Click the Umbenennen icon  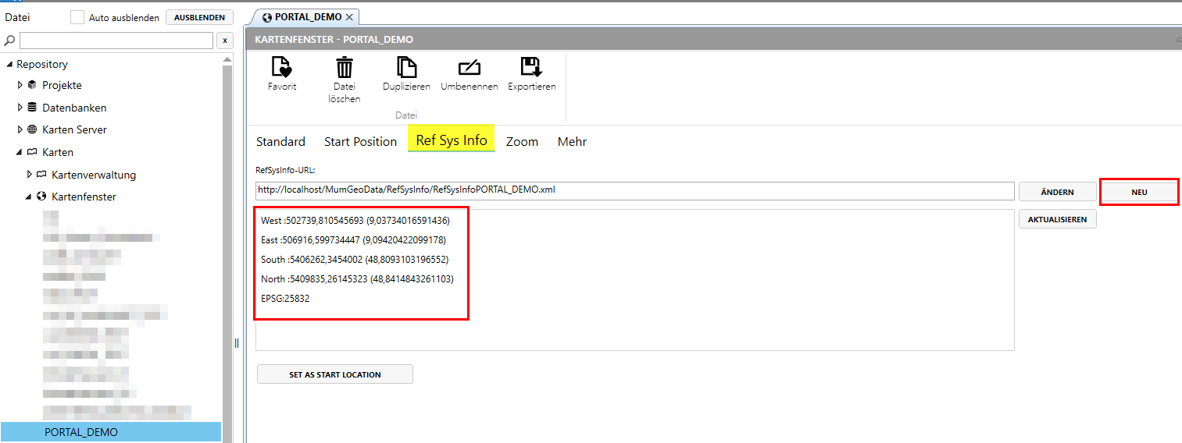click(469, 67)
